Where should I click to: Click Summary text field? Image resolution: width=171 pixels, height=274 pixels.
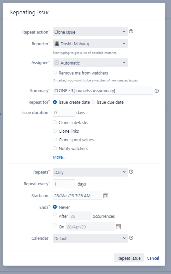tap(103, 90)
